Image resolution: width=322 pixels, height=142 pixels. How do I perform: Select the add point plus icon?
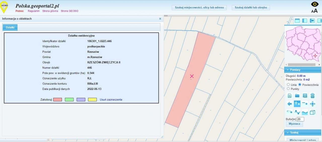297,104
